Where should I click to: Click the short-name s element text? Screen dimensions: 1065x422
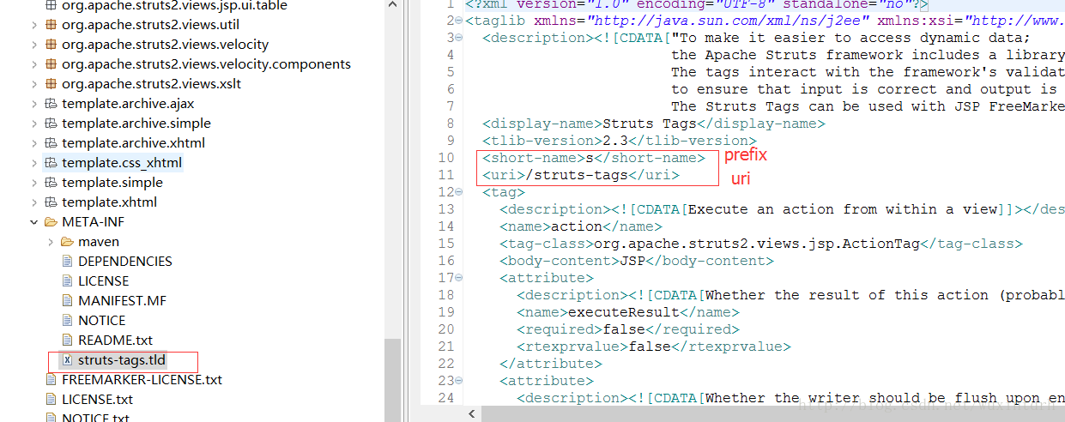click(593, 158)
